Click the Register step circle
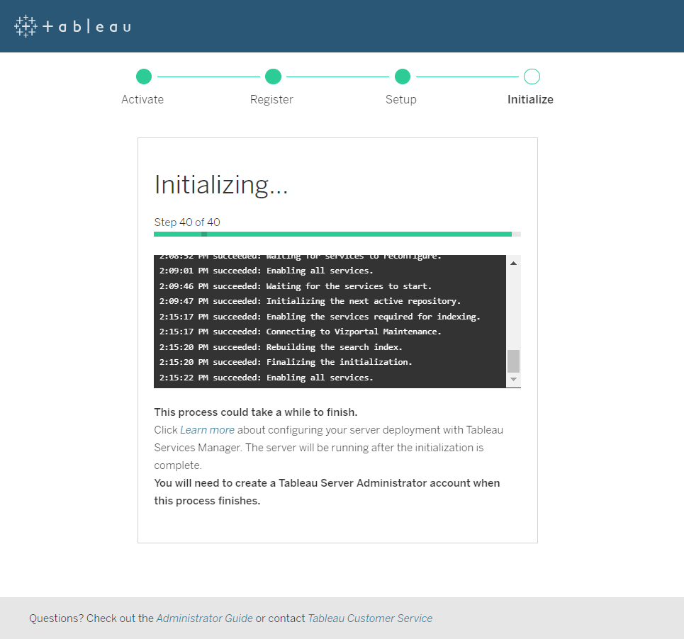The image size is (684, 639). coord(273,77)
